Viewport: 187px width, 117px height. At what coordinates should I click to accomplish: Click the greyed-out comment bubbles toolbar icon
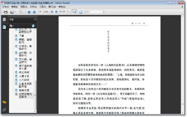point(21,12)
